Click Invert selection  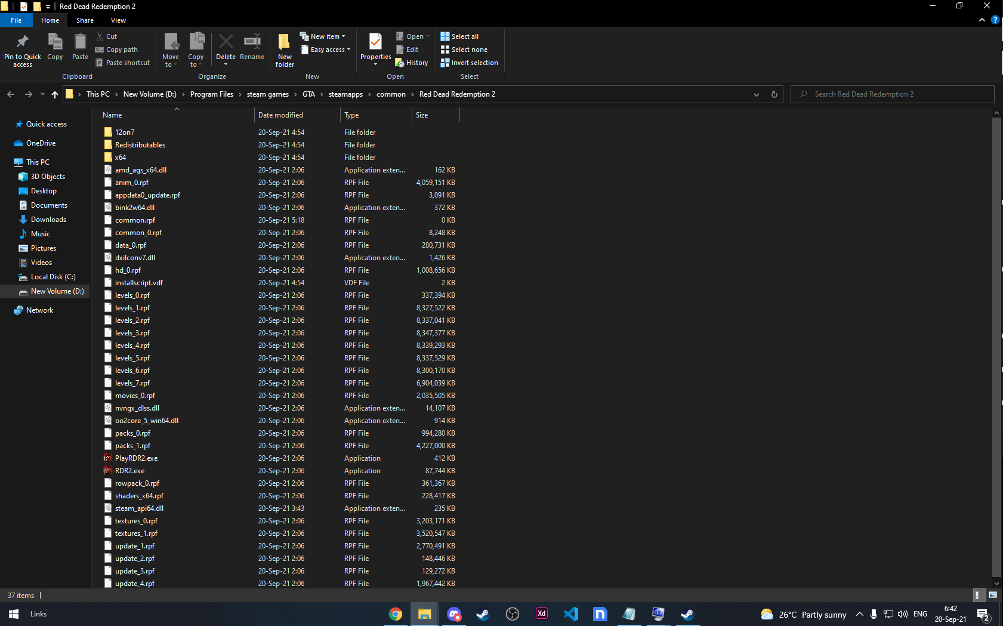pos(469,63)
